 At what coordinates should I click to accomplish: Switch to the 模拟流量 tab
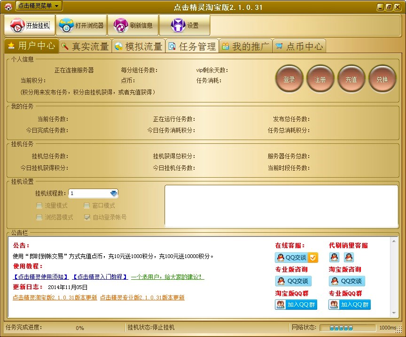point(139,46)
